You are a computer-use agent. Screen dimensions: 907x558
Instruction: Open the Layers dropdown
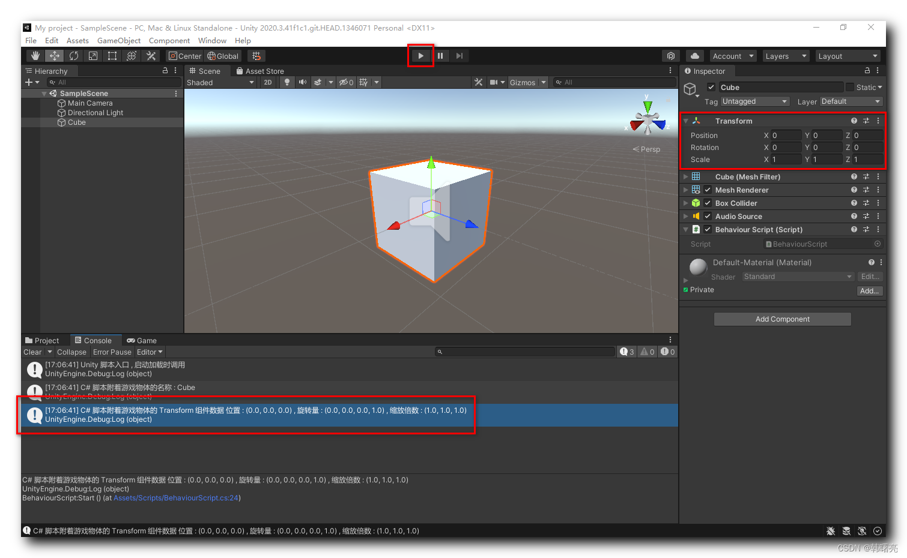(x=786, y=56)
